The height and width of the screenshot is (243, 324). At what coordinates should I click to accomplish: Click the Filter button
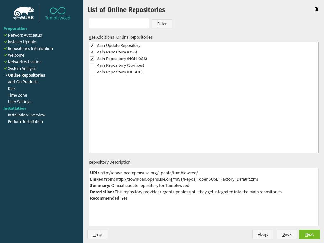(x=162, y=24)
